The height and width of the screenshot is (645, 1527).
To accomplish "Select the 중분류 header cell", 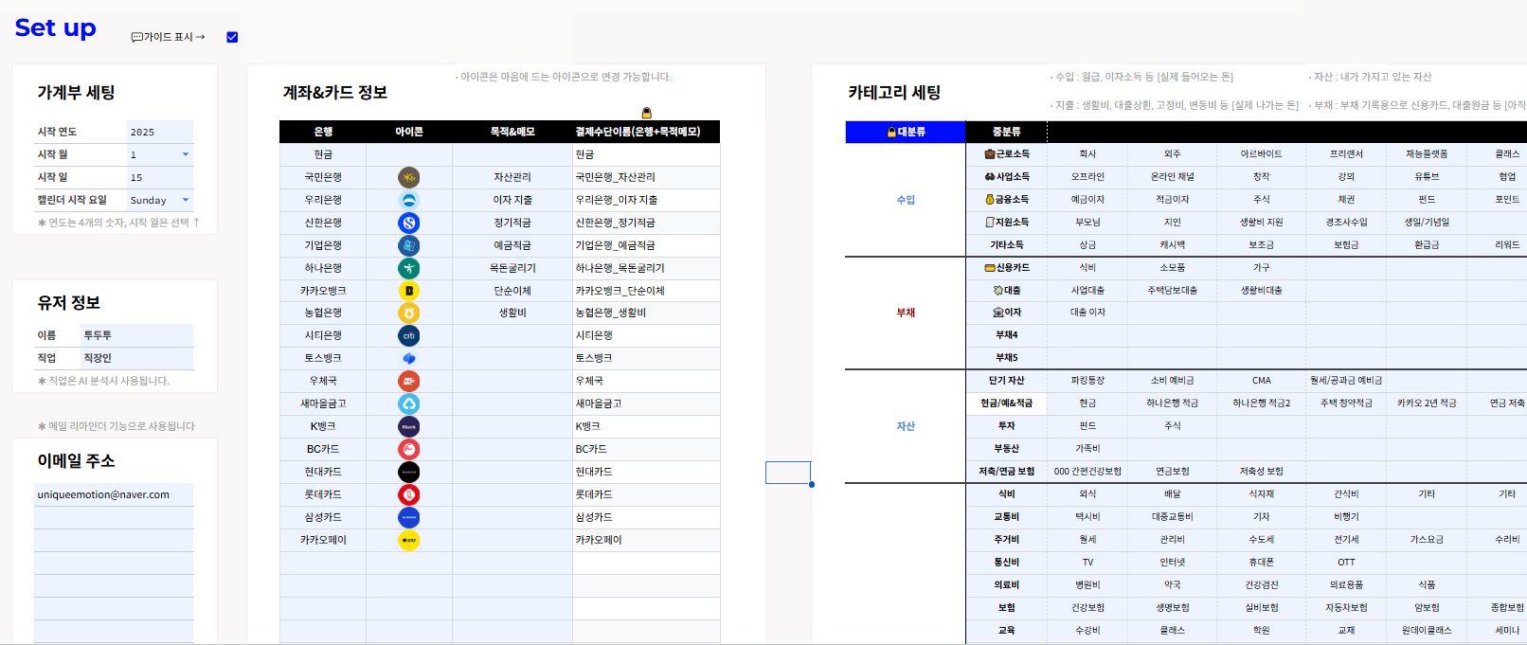I will [x=1006, y=132].
